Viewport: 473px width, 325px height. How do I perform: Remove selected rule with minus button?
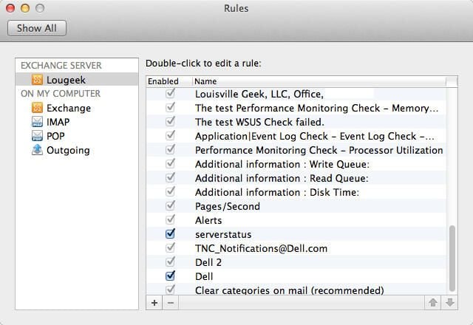click(x=171, y=303)
